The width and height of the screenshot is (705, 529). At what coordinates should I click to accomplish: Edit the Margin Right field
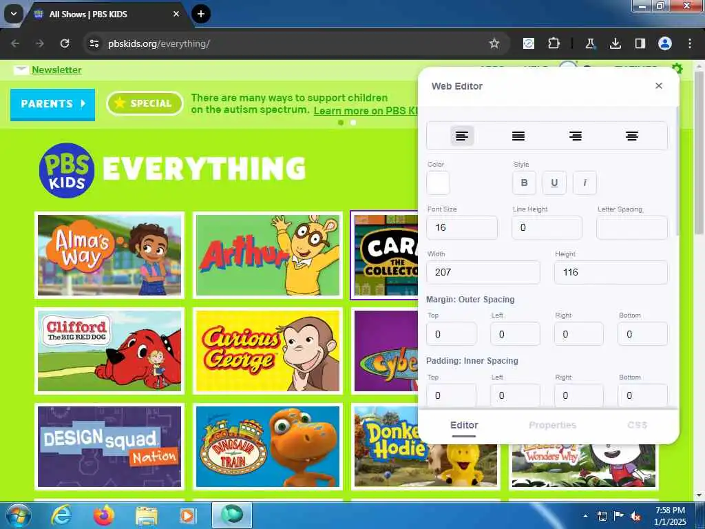pos(578,334)
